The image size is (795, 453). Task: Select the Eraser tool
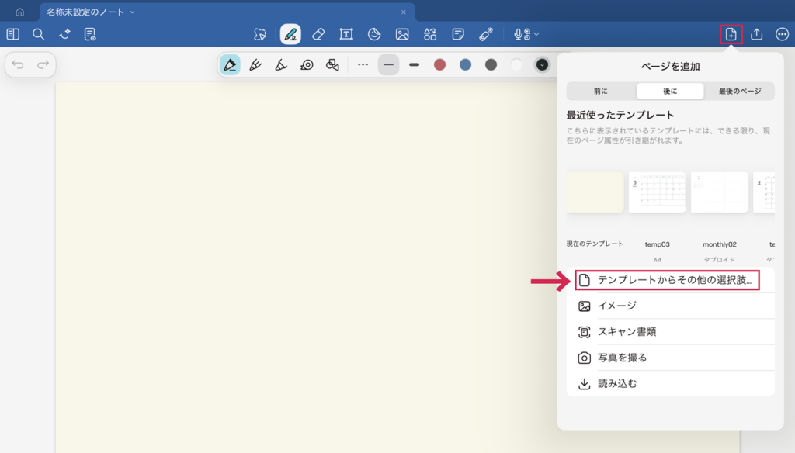(318, 34)
